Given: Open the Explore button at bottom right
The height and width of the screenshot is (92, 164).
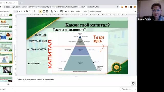Looking at the screenshot, I should [x=133, y=83].
